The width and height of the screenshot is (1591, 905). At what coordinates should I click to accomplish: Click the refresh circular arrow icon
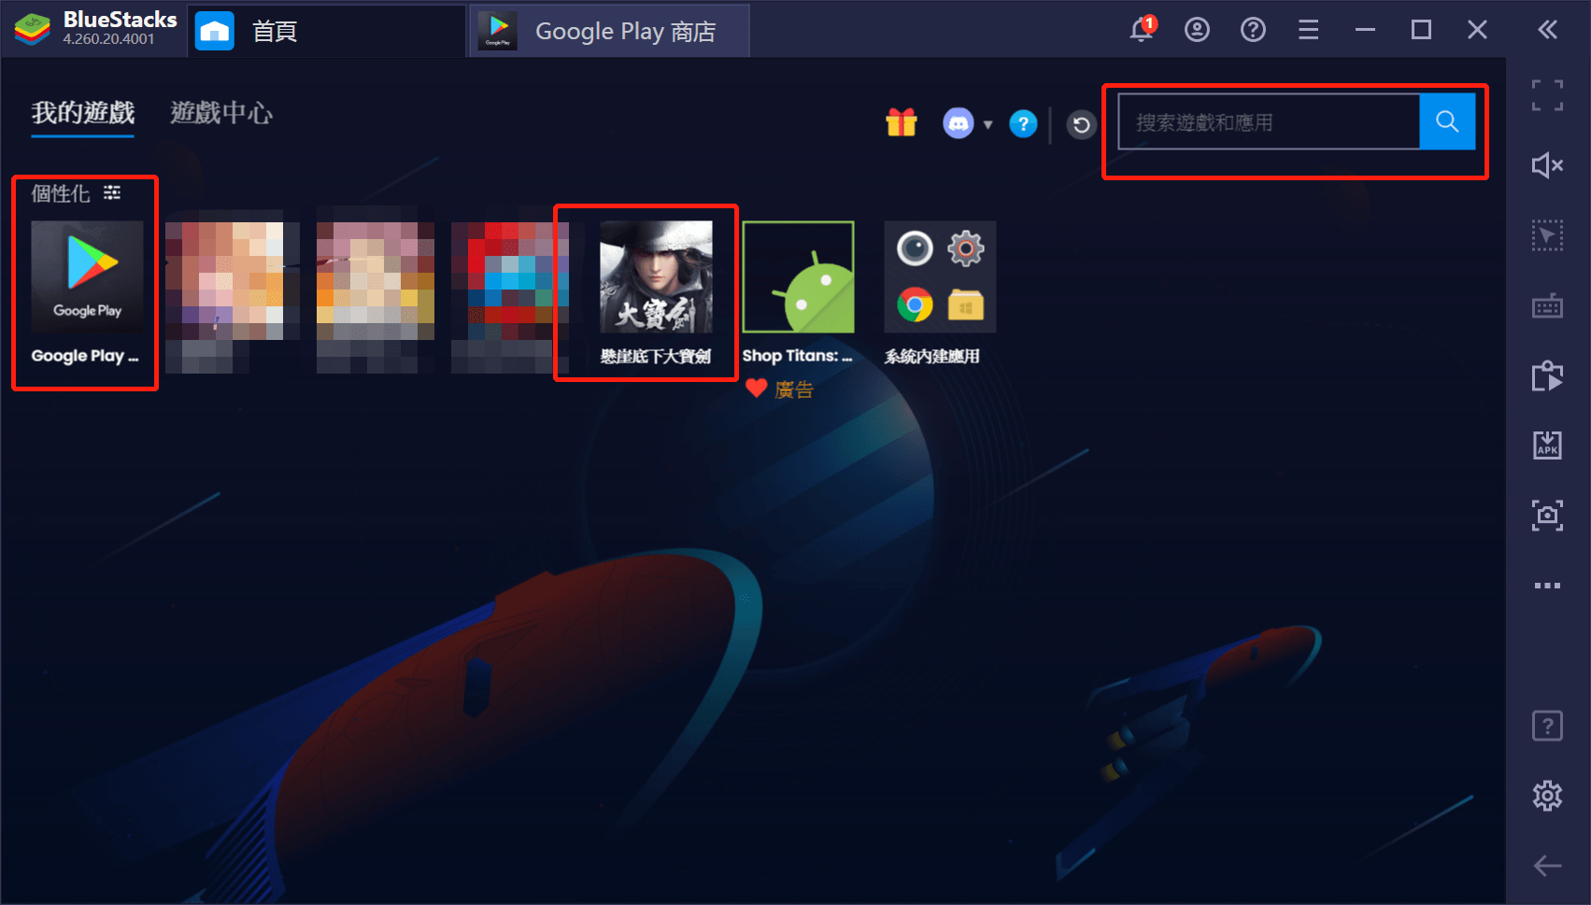pos(1081,124)
